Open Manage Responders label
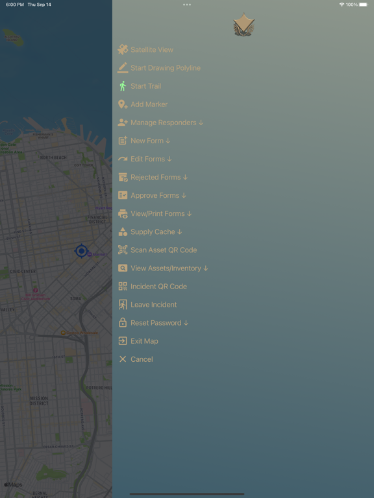Image resolution: width=374 pixels, height=498 pixels. point(163,123)
